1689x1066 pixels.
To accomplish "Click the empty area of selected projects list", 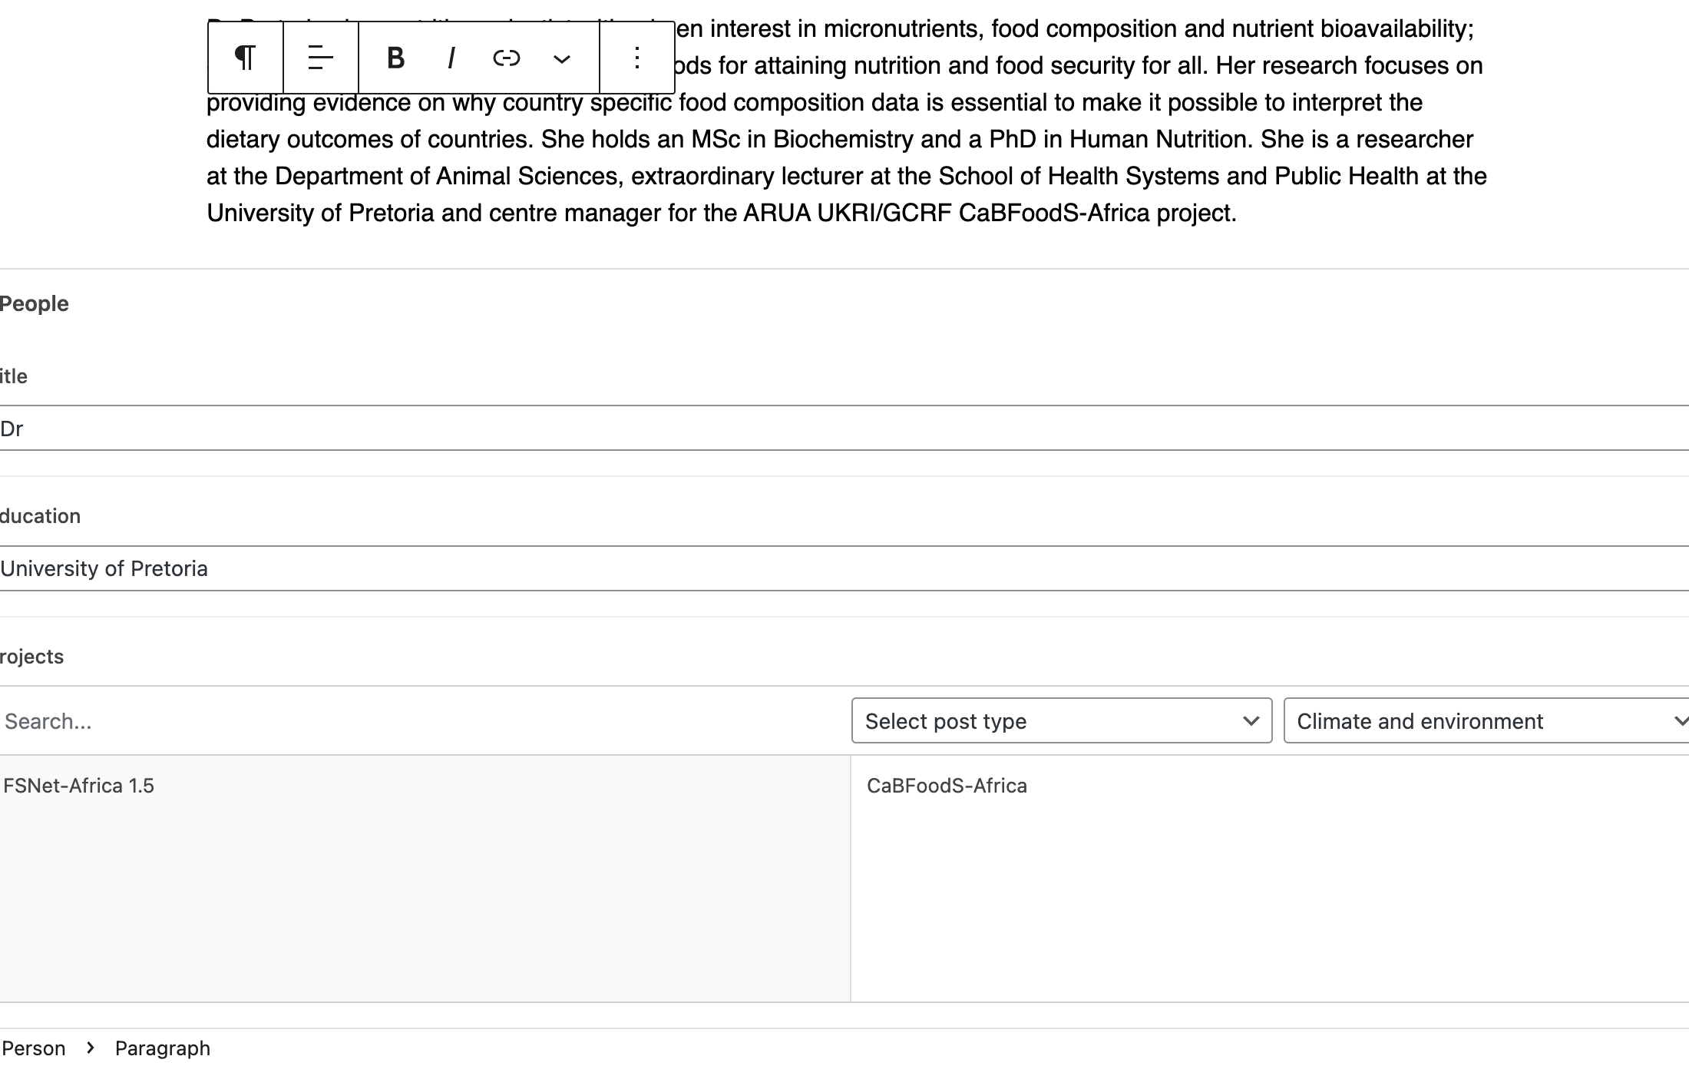I will coord(1267,906).
